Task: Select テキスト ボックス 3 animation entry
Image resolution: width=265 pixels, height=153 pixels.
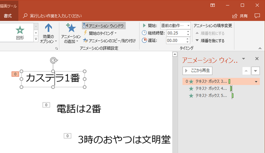Action: point(221,81)
